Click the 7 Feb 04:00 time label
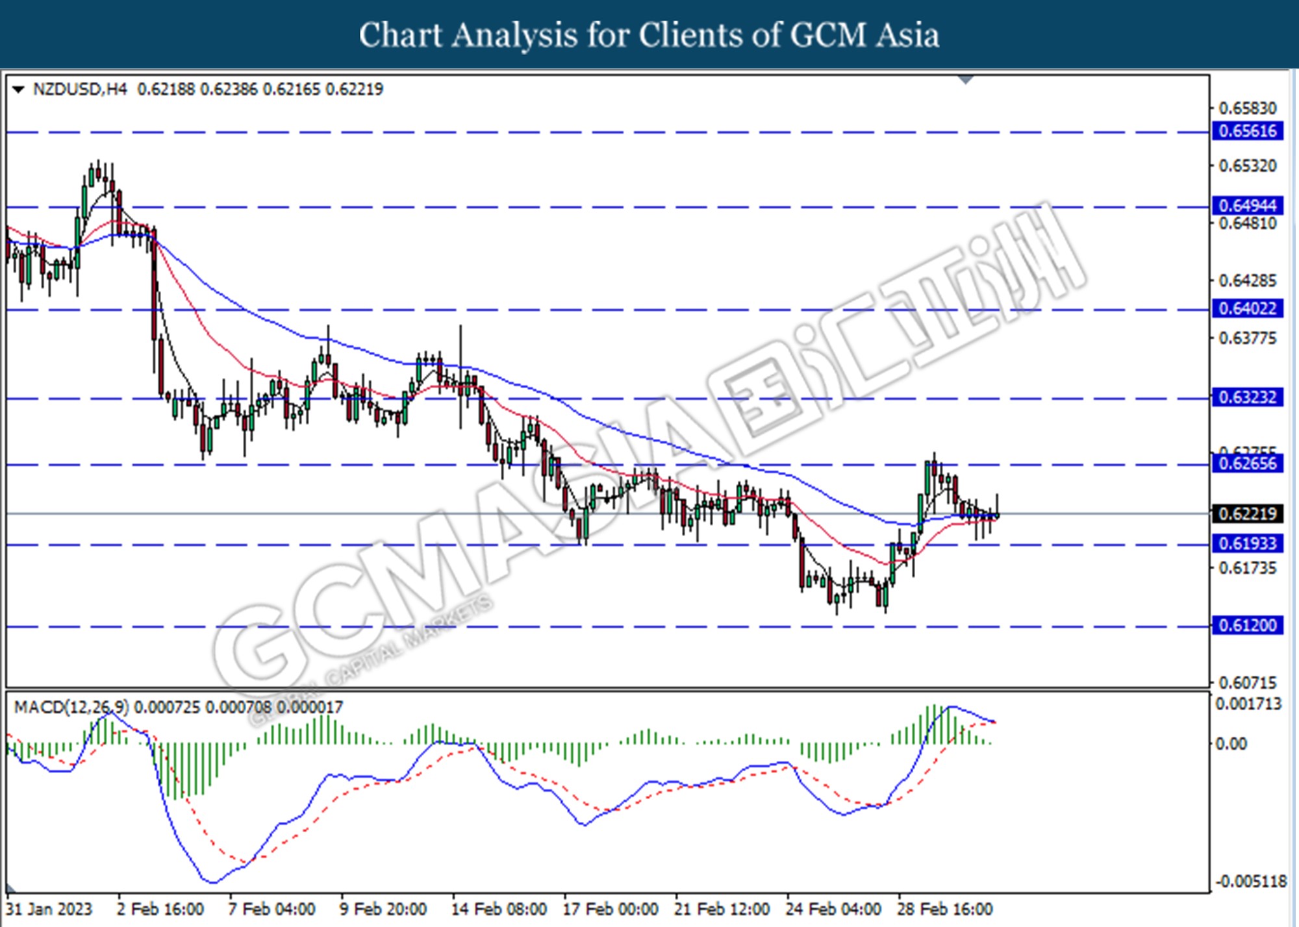The image size is (1299, 927). click(271, 909)
